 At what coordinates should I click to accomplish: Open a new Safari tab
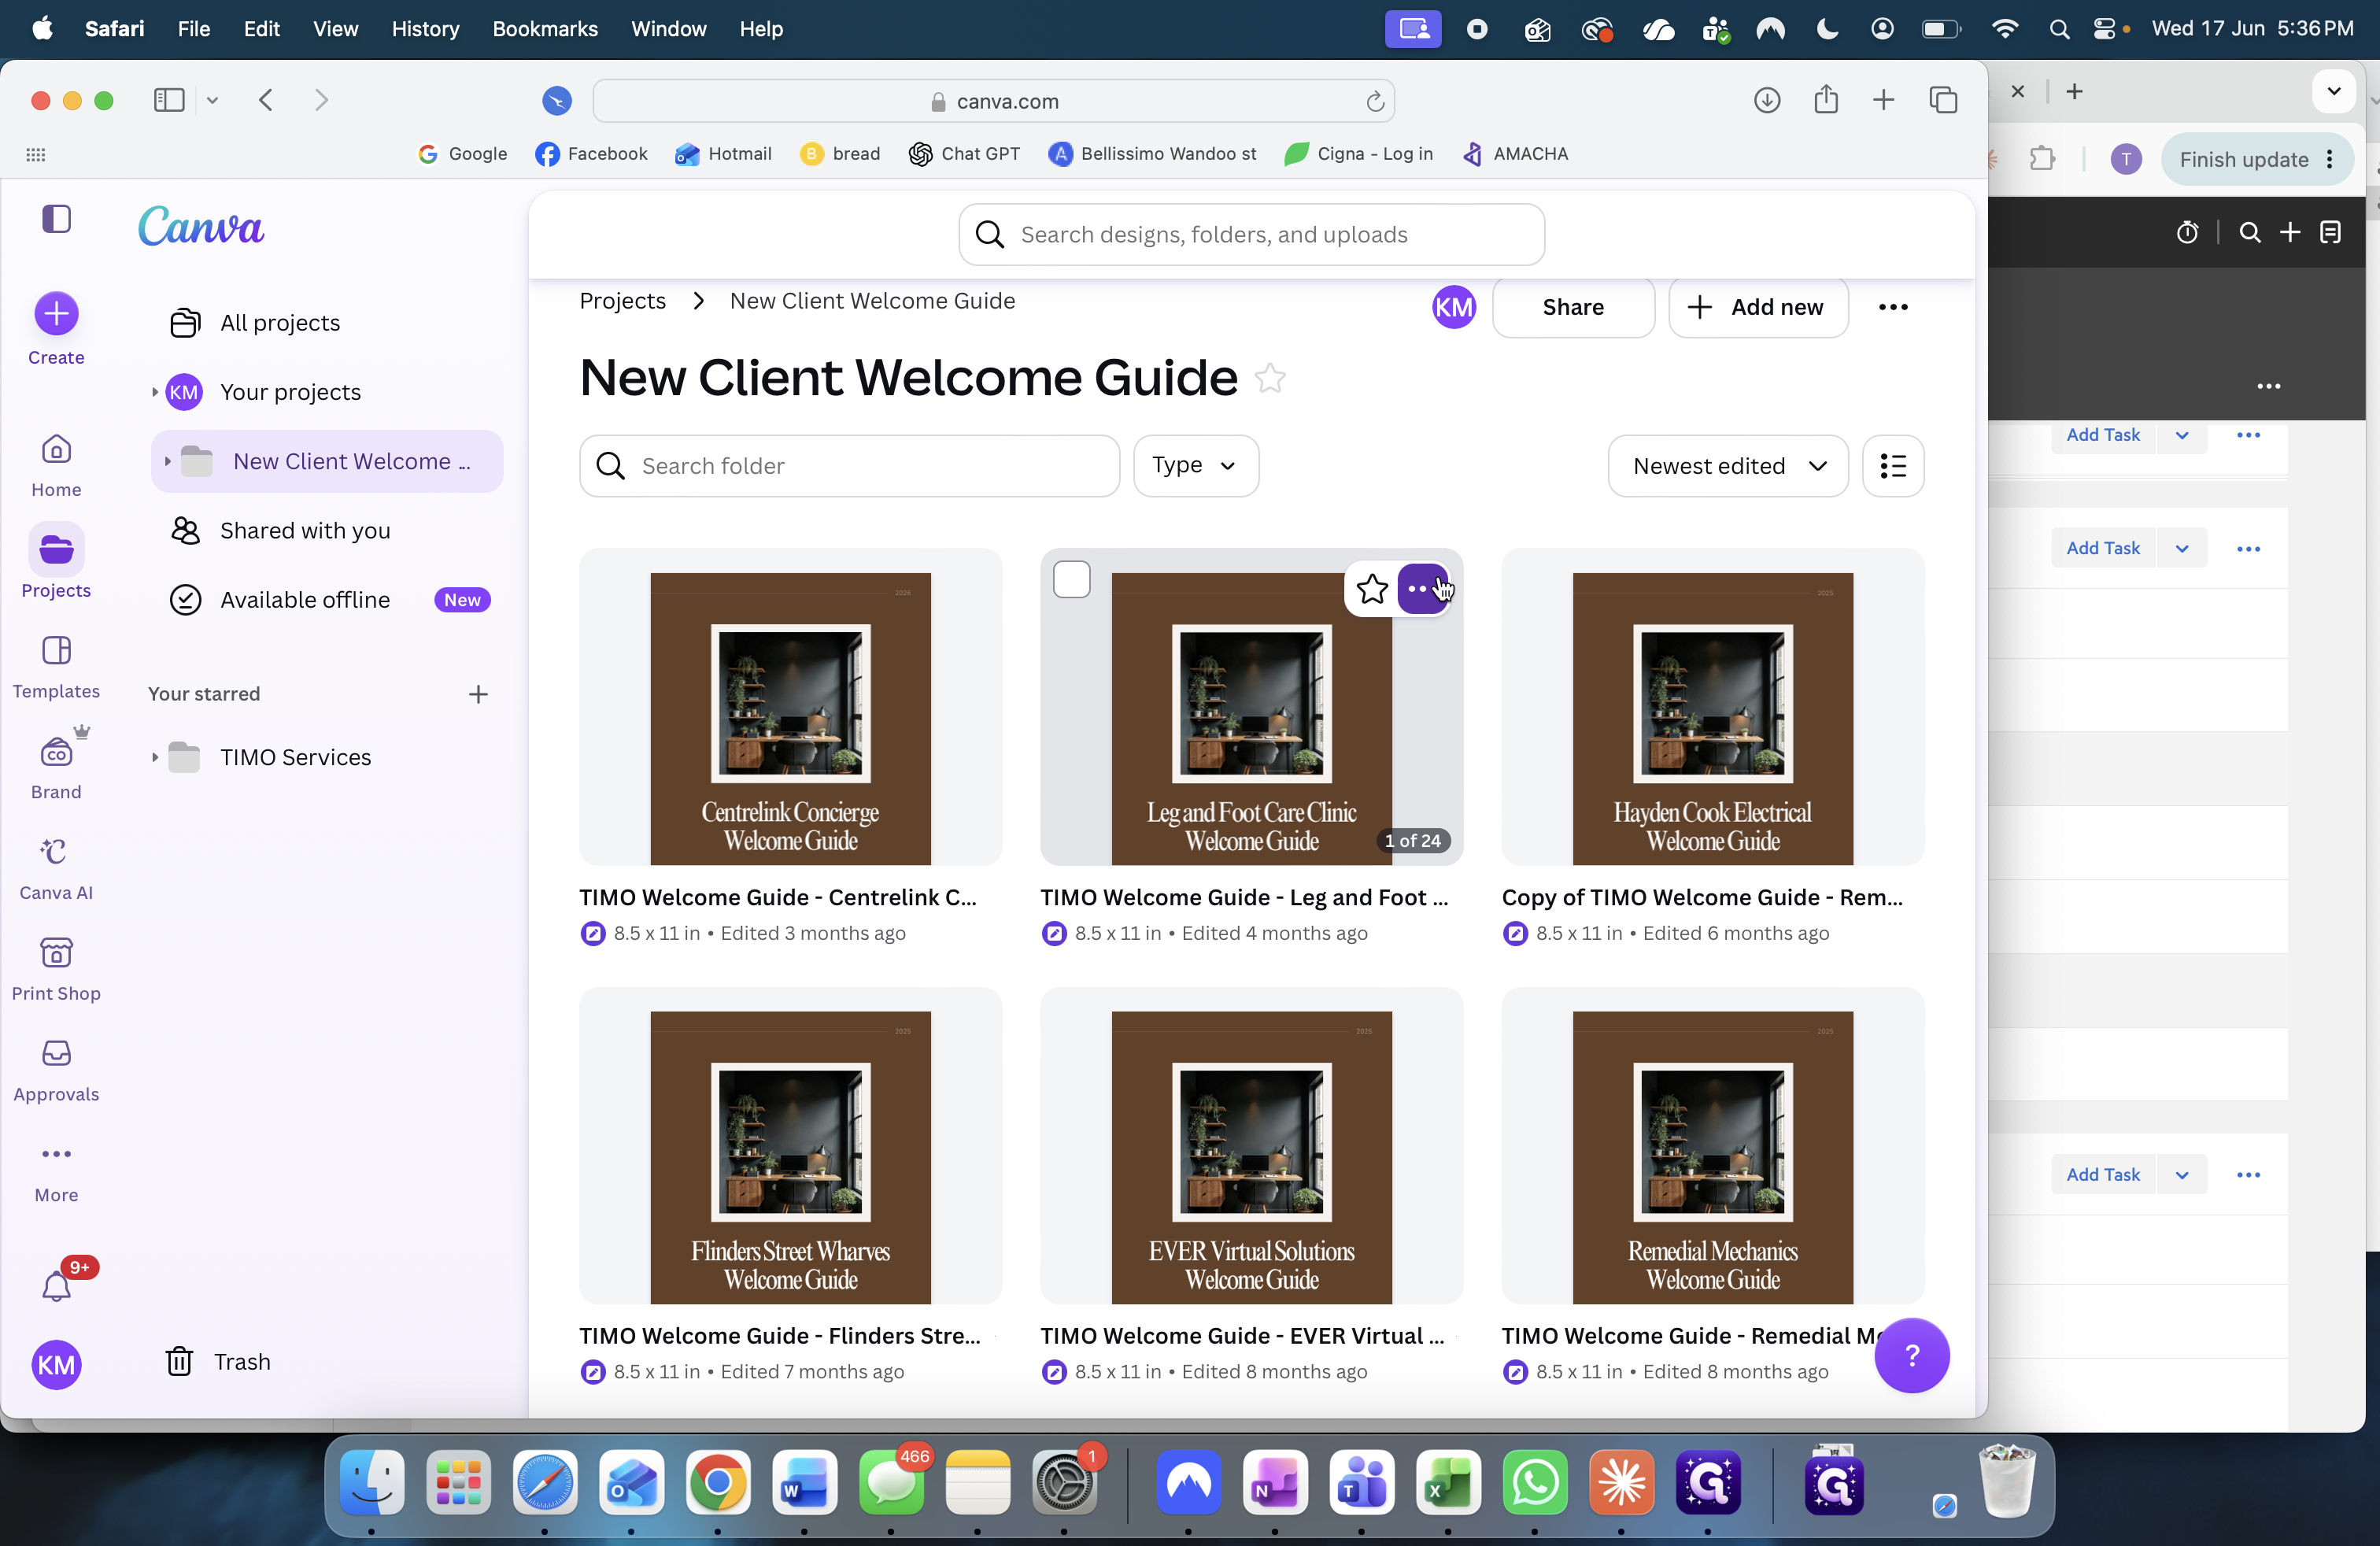1883,100
